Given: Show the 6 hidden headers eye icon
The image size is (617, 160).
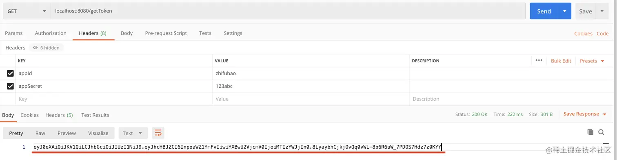Looking at the screenshot, I should click(36, 48).
